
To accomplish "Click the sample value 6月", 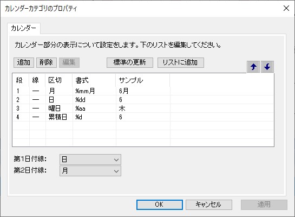I will click(124, 91).
